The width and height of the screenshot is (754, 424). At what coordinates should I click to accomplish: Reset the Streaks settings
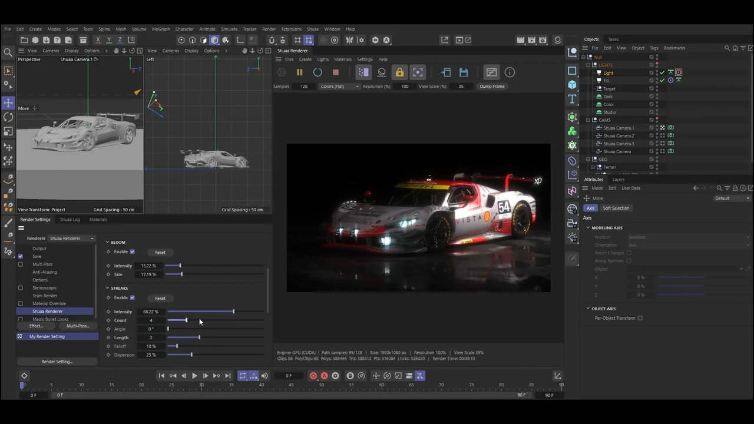click(160, 298)
